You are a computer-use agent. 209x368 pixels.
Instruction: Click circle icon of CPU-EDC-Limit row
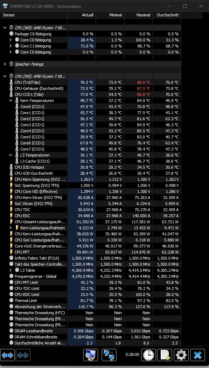[x=11, y=294]
